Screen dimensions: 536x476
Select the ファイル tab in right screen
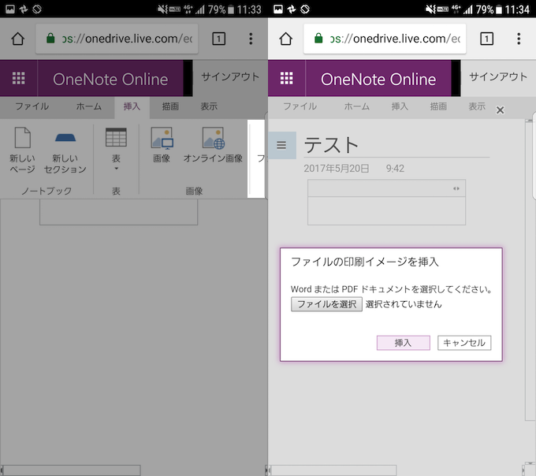click(x=300, y=106)
